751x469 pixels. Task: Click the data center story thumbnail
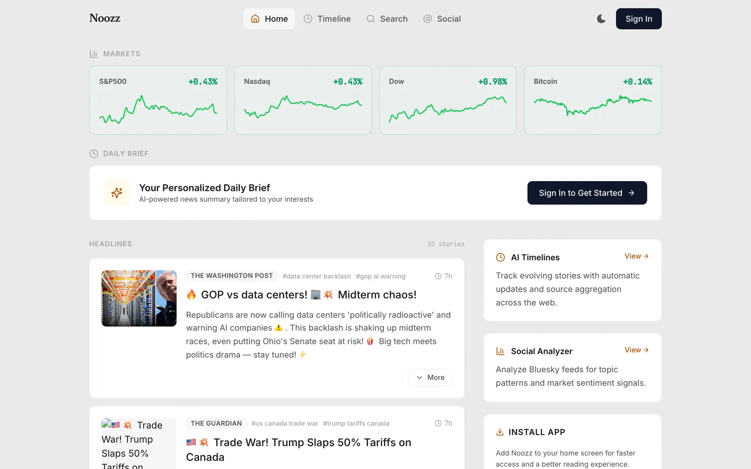pos(139,298)
